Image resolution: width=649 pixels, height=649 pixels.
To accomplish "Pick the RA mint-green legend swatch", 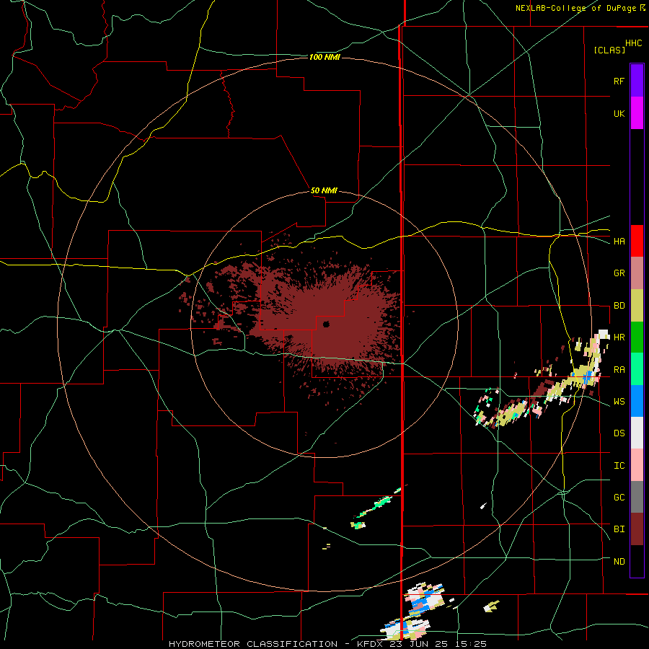I will pos(637,369).
